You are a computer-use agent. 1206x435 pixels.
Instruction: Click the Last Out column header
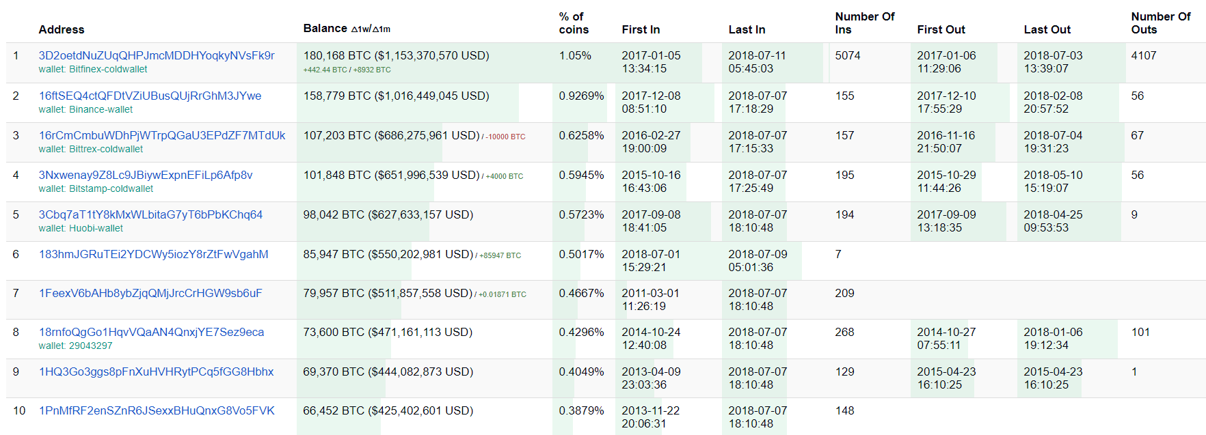coord(1047,29)
